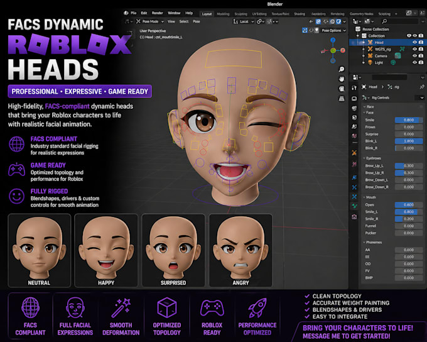Click the blue Z axis on the navigation gizmo

pos(333,40)
